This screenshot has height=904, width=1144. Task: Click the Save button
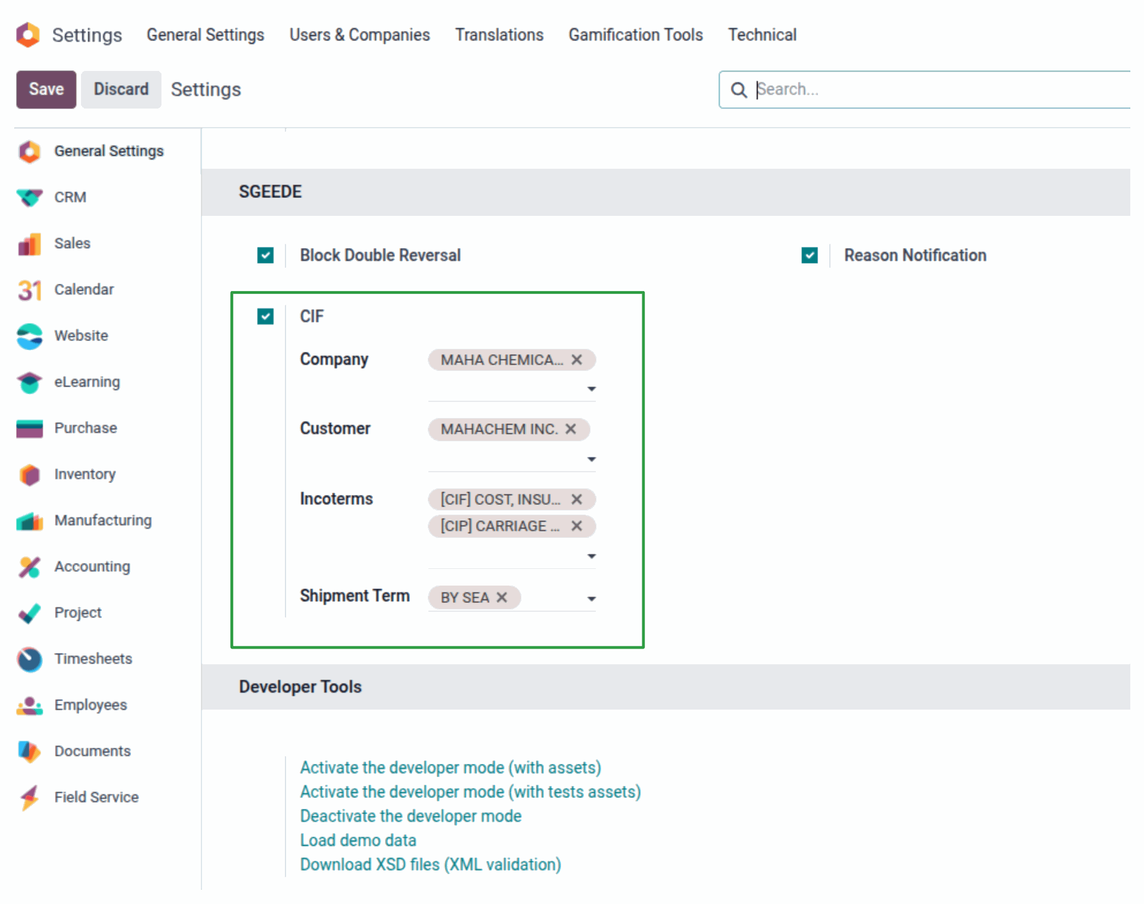(x=46, y=89)
